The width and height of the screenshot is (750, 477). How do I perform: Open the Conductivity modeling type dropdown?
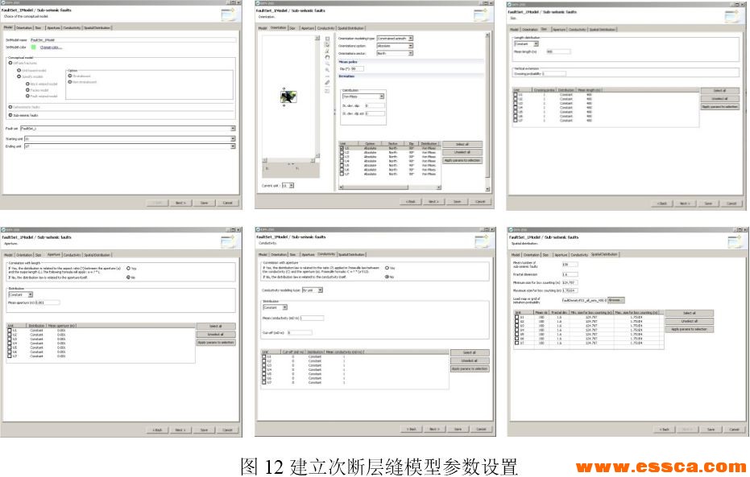320,290
